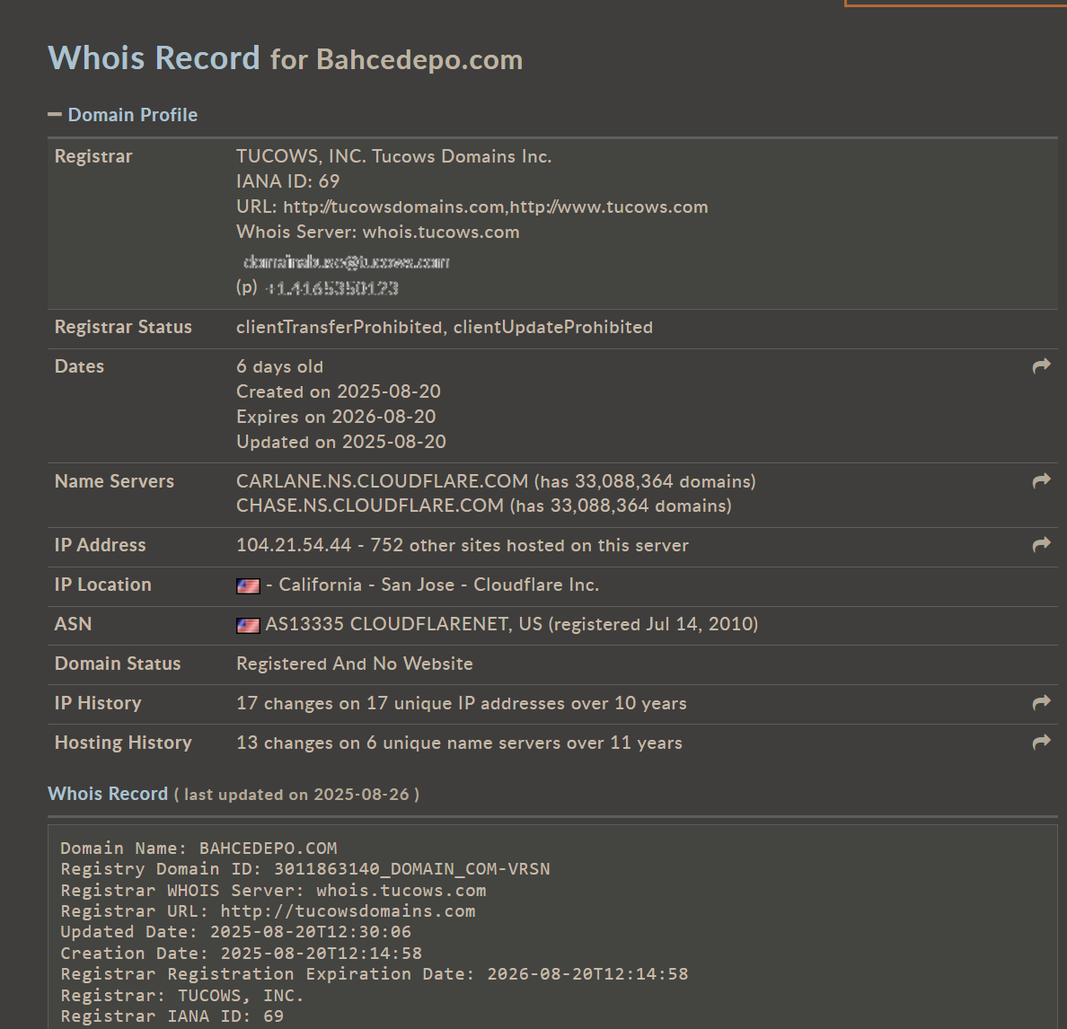Click the Registrar row label
1067x1029 pixels.
pos(93,156)
